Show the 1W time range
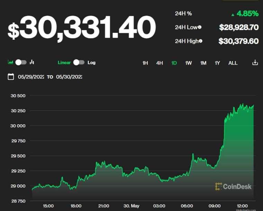 [x=189, y=63]
